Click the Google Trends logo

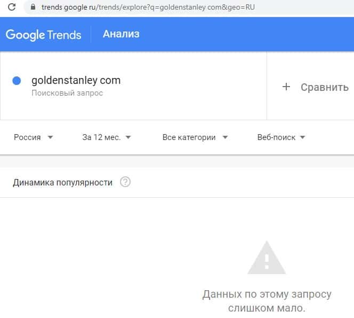(44, 35)
